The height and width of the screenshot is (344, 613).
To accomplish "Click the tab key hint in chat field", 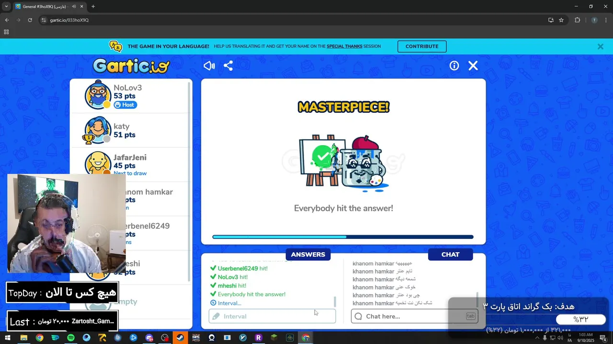I will 470,316.
